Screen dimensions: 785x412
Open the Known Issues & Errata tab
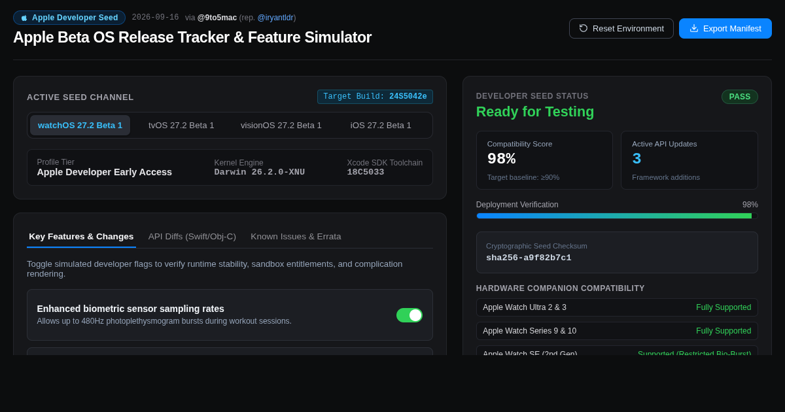click(296, 236)
